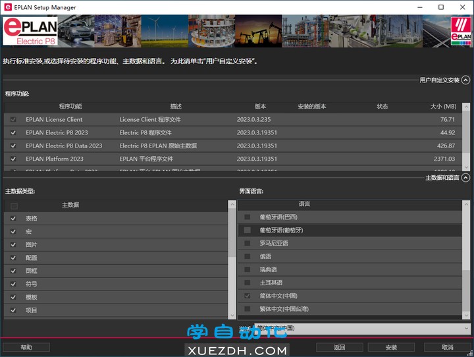Sort by the 描述 column header
The height and width of the screenshot is (357, 474).
176,107
